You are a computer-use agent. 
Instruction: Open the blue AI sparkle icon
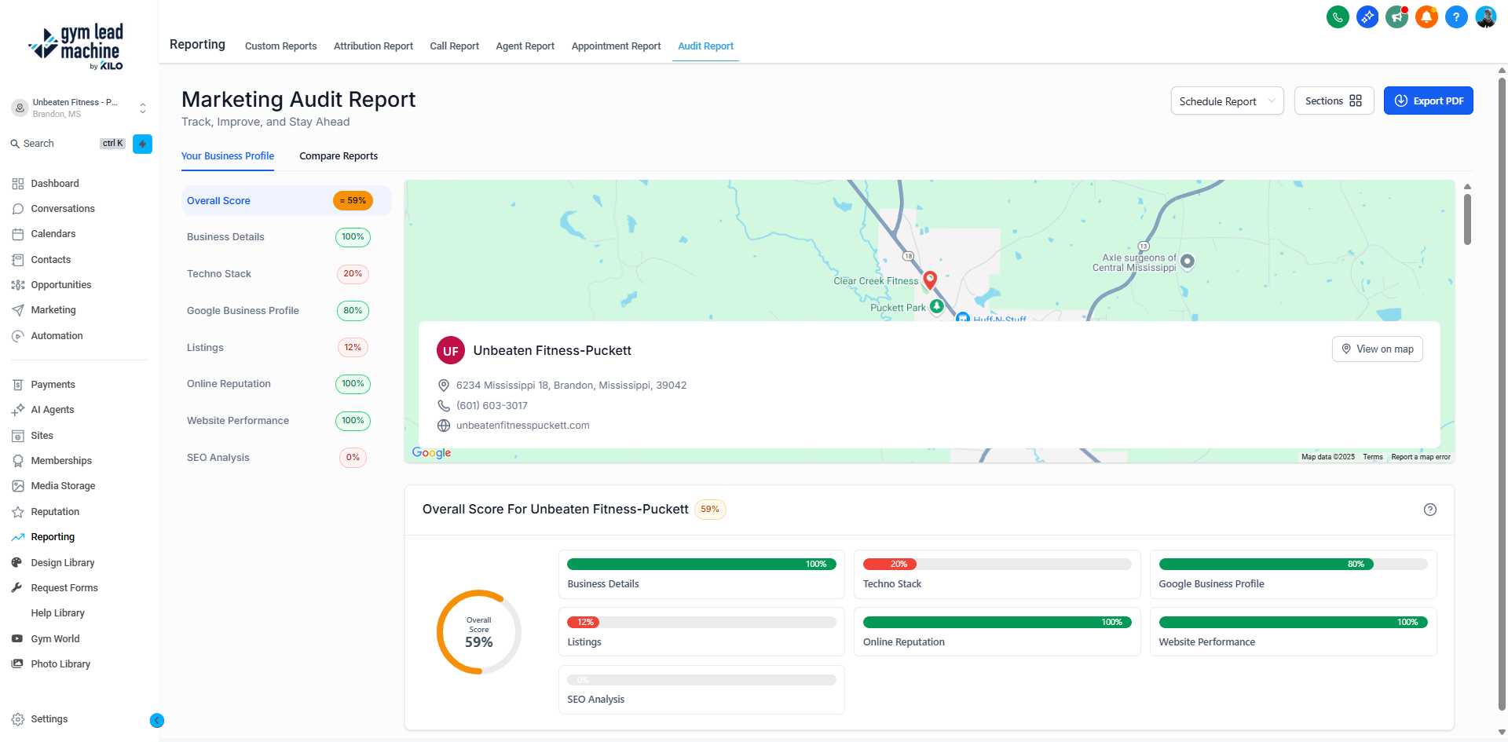tap(1367, 16)
